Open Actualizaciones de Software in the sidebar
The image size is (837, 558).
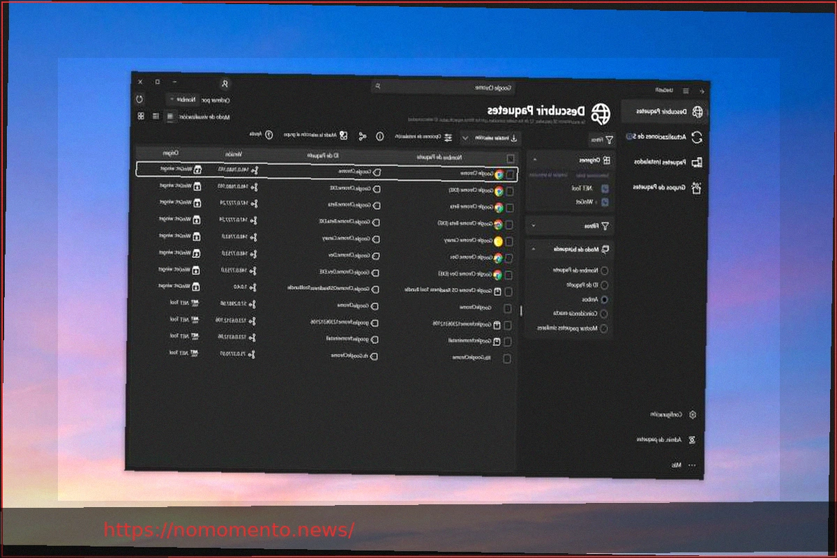pyautogui.click(x=665, y=137)
